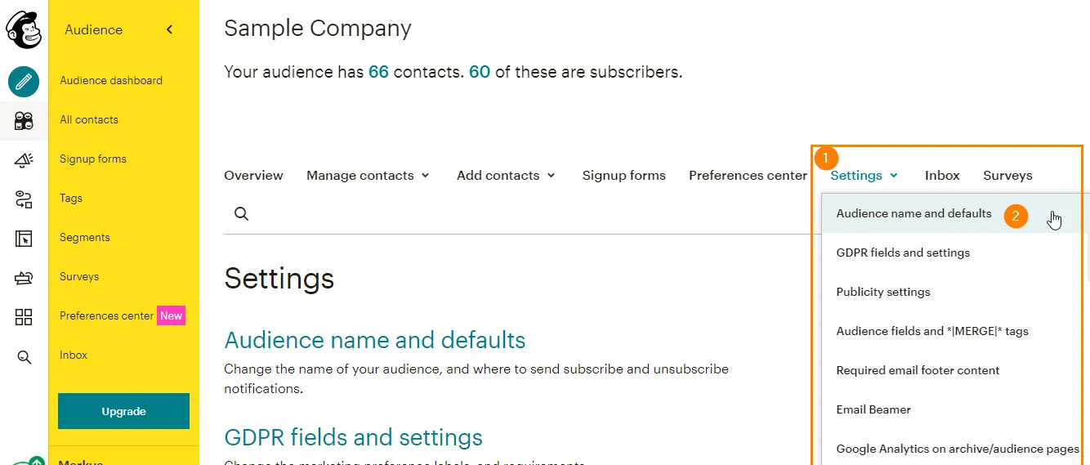
Task: Open the Automations icon in left rail
Action: 24,199
